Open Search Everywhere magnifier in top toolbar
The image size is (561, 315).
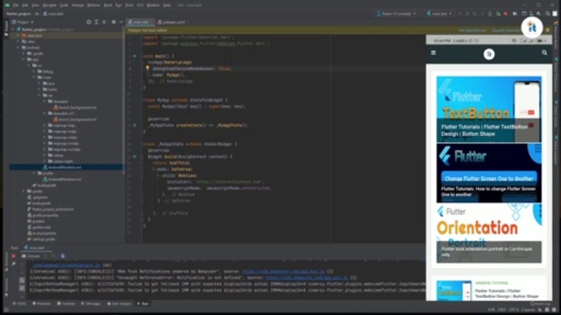pos(547,14)
